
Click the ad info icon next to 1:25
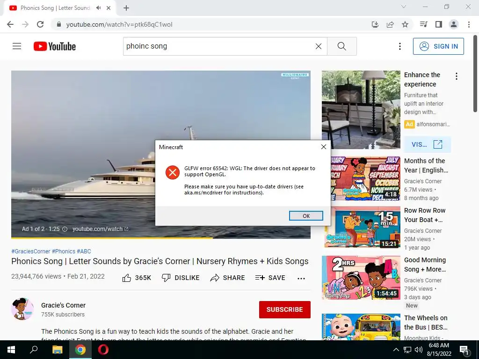(x=65, y=229)
